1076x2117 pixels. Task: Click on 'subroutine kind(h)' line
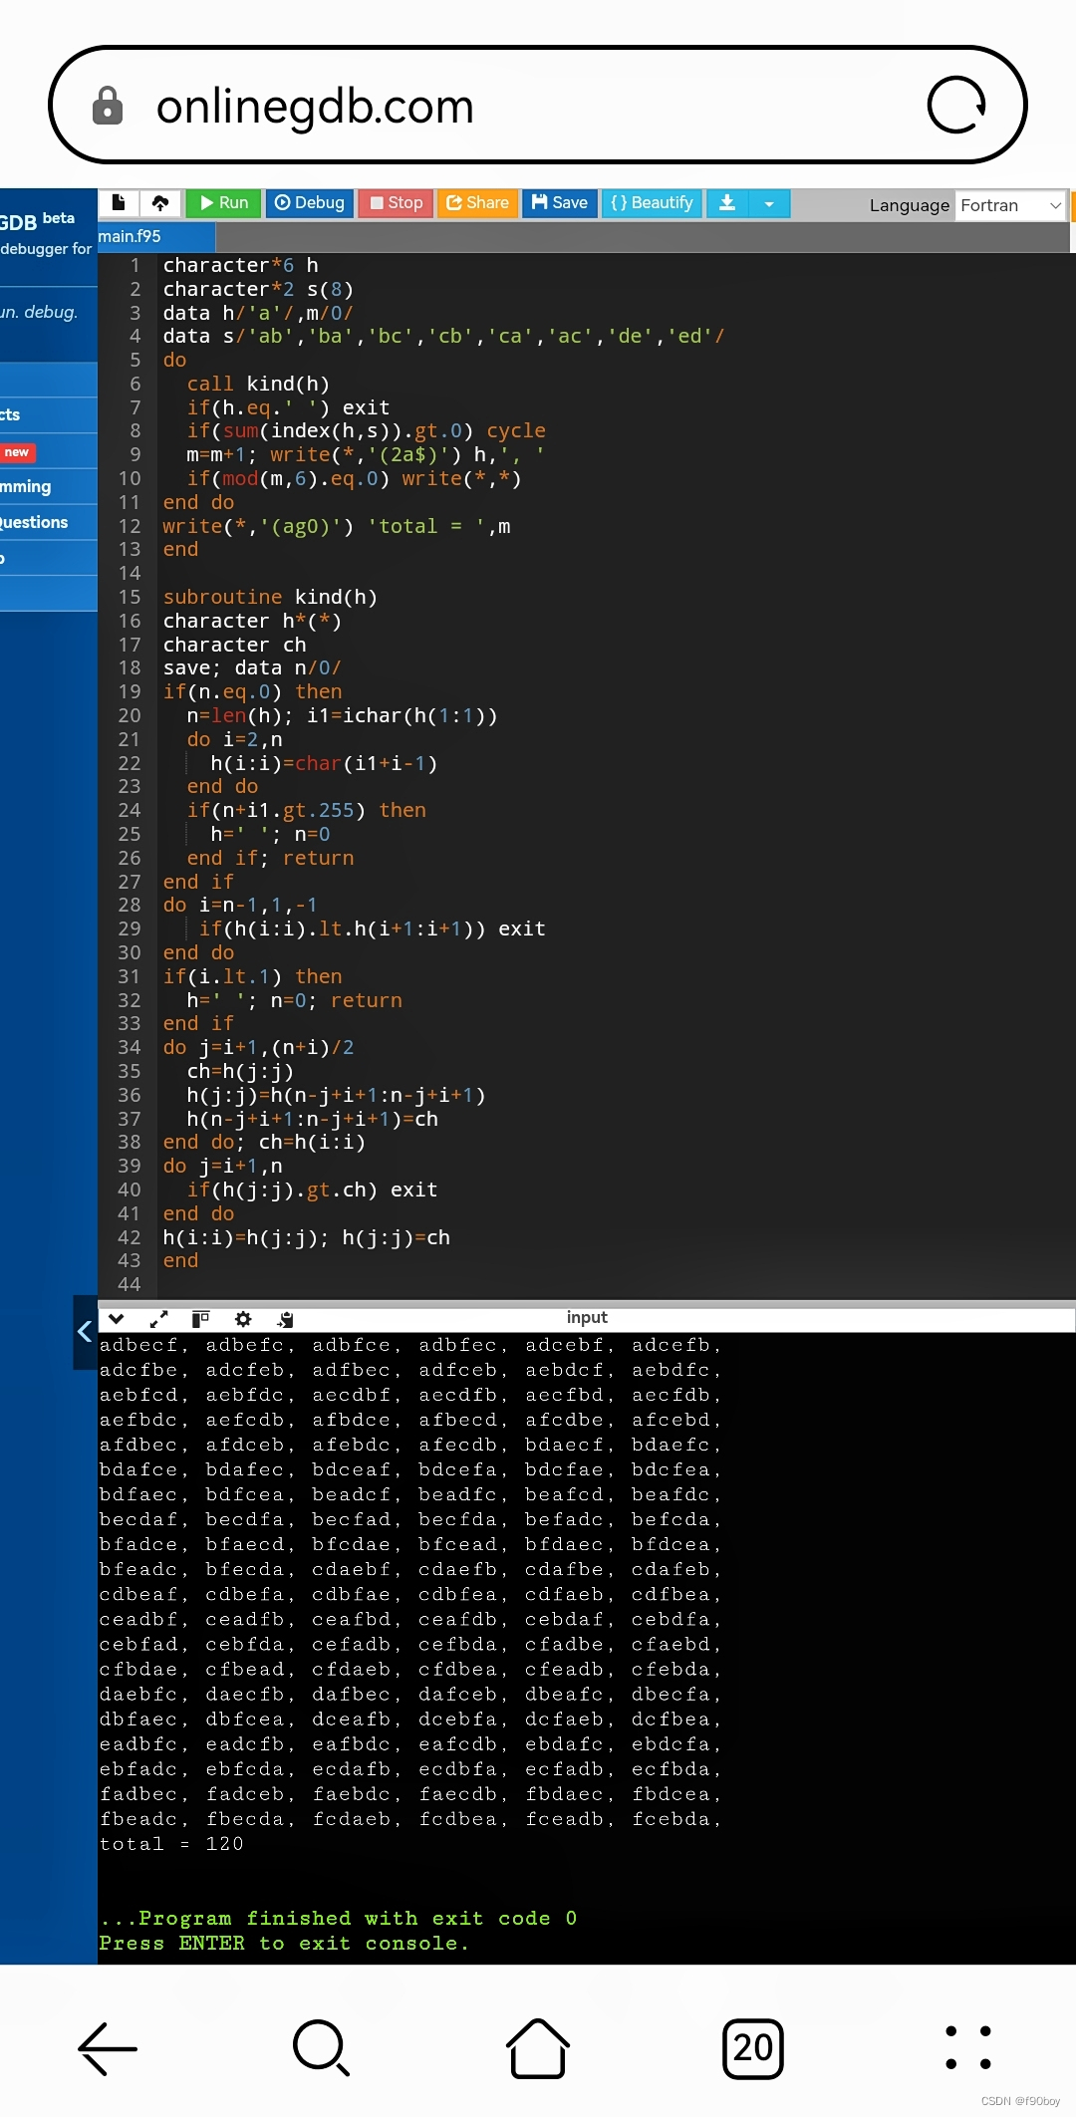pyautogui.click(x=270, y=597)
